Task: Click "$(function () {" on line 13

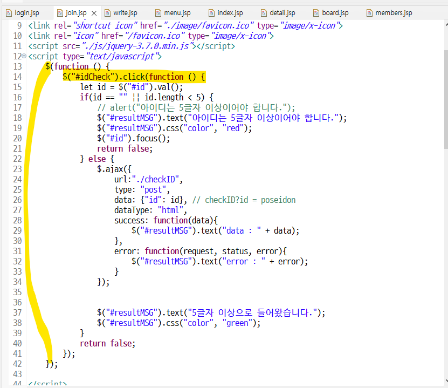Action: 78,66
